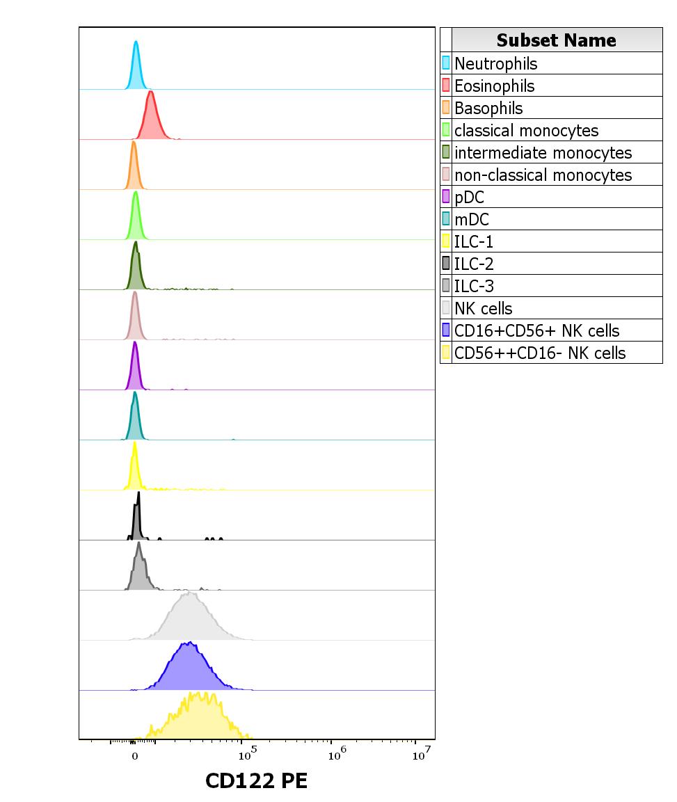
Task: Select the ILC-3 legend label
Action: [x=474, y=286]
